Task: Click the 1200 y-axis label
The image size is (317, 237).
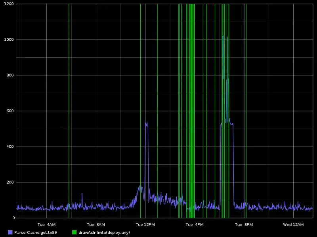Action: coord(9,4)
